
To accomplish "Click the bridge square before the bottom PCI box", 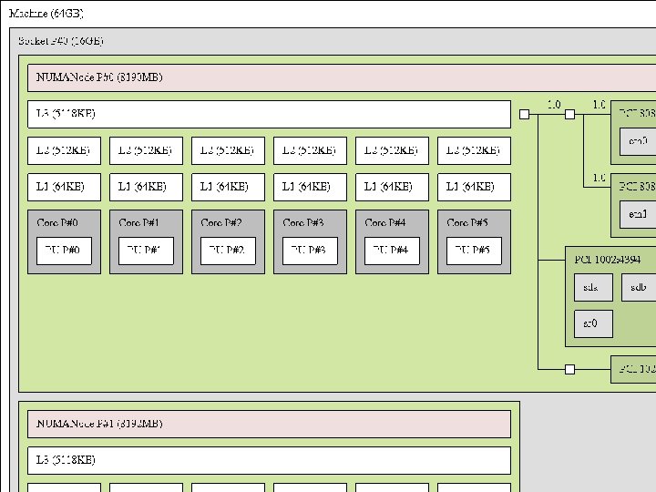I will [569, 369].
